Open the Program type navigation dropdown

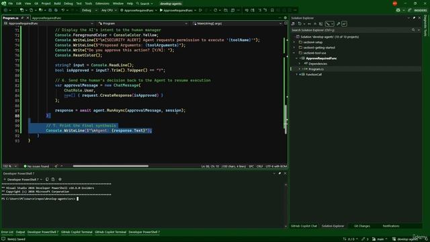click(x=142, y=24)
